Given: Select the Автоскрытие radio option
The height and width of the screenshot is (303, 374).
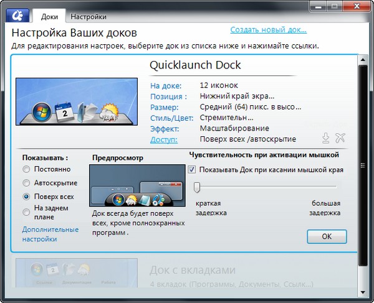Looking at the screenshot, I should (x=26, y=183).
